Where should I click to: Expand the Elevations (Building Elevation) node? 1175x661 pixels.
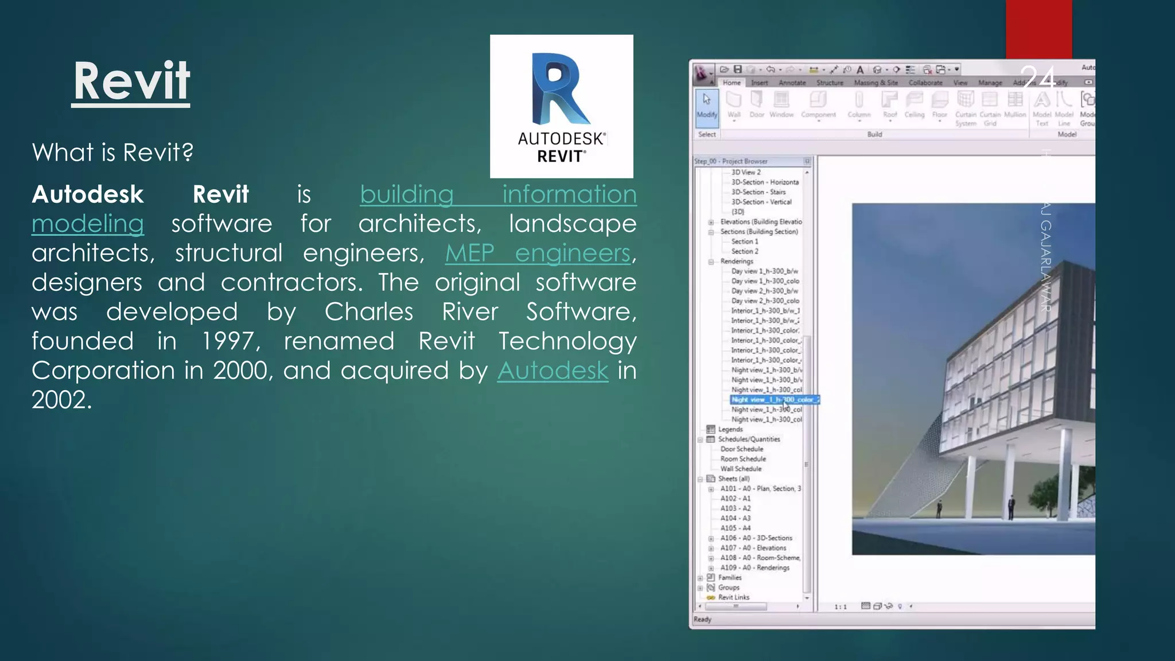point(711,222)
